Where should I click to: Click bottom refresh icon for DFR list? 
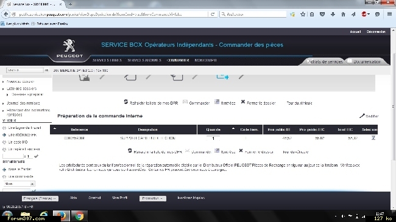point(130,151)
